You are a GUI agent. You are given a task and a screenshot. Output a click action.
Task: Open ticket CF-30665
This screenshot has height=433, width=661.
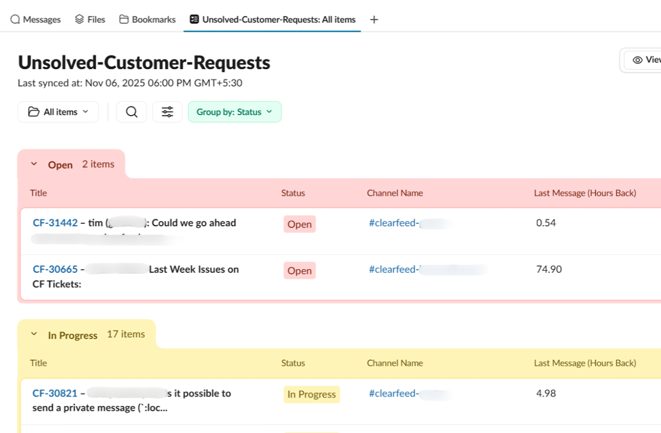55,269
